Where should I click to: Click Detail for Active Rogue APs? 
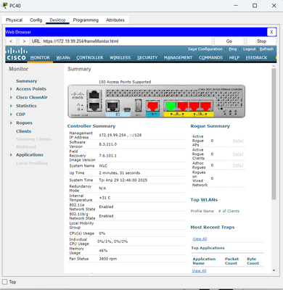tap(238, 141)
